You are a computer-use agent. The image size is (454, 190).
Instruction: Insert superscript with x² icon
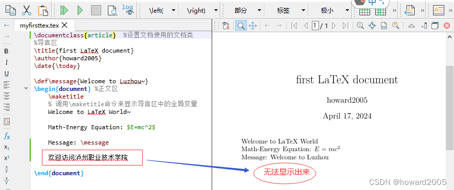[x=6, y=158]
